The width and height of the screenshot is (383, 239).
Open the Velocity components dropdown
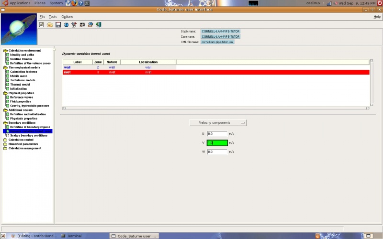pyautogui.click(x=218, y=123)
